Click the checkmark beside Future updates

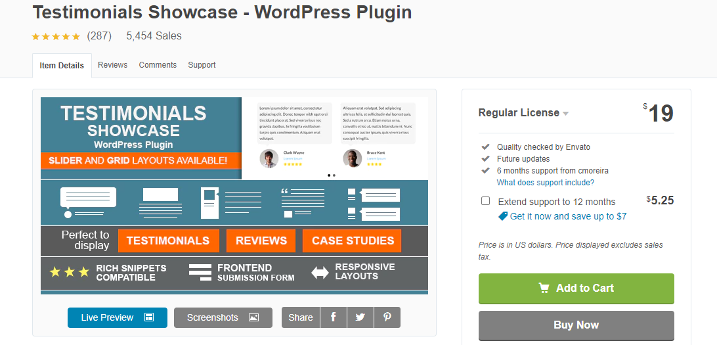coord(486,159)
